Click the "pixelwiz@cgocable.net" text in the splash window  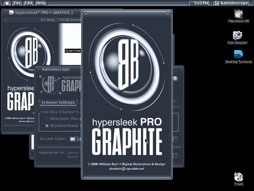pyautogui.click(x=127, y=169)
